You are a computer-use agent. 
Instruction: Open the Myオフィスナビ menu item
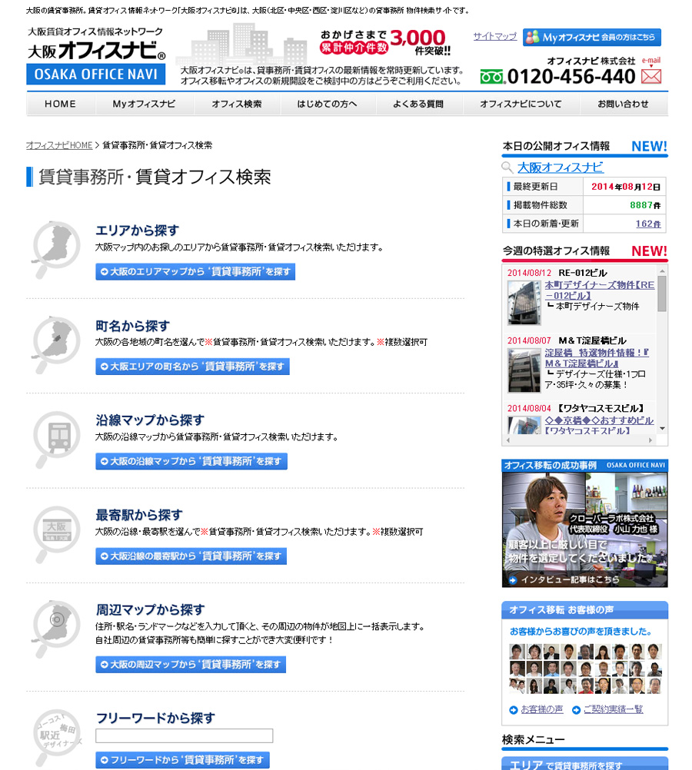144,104
